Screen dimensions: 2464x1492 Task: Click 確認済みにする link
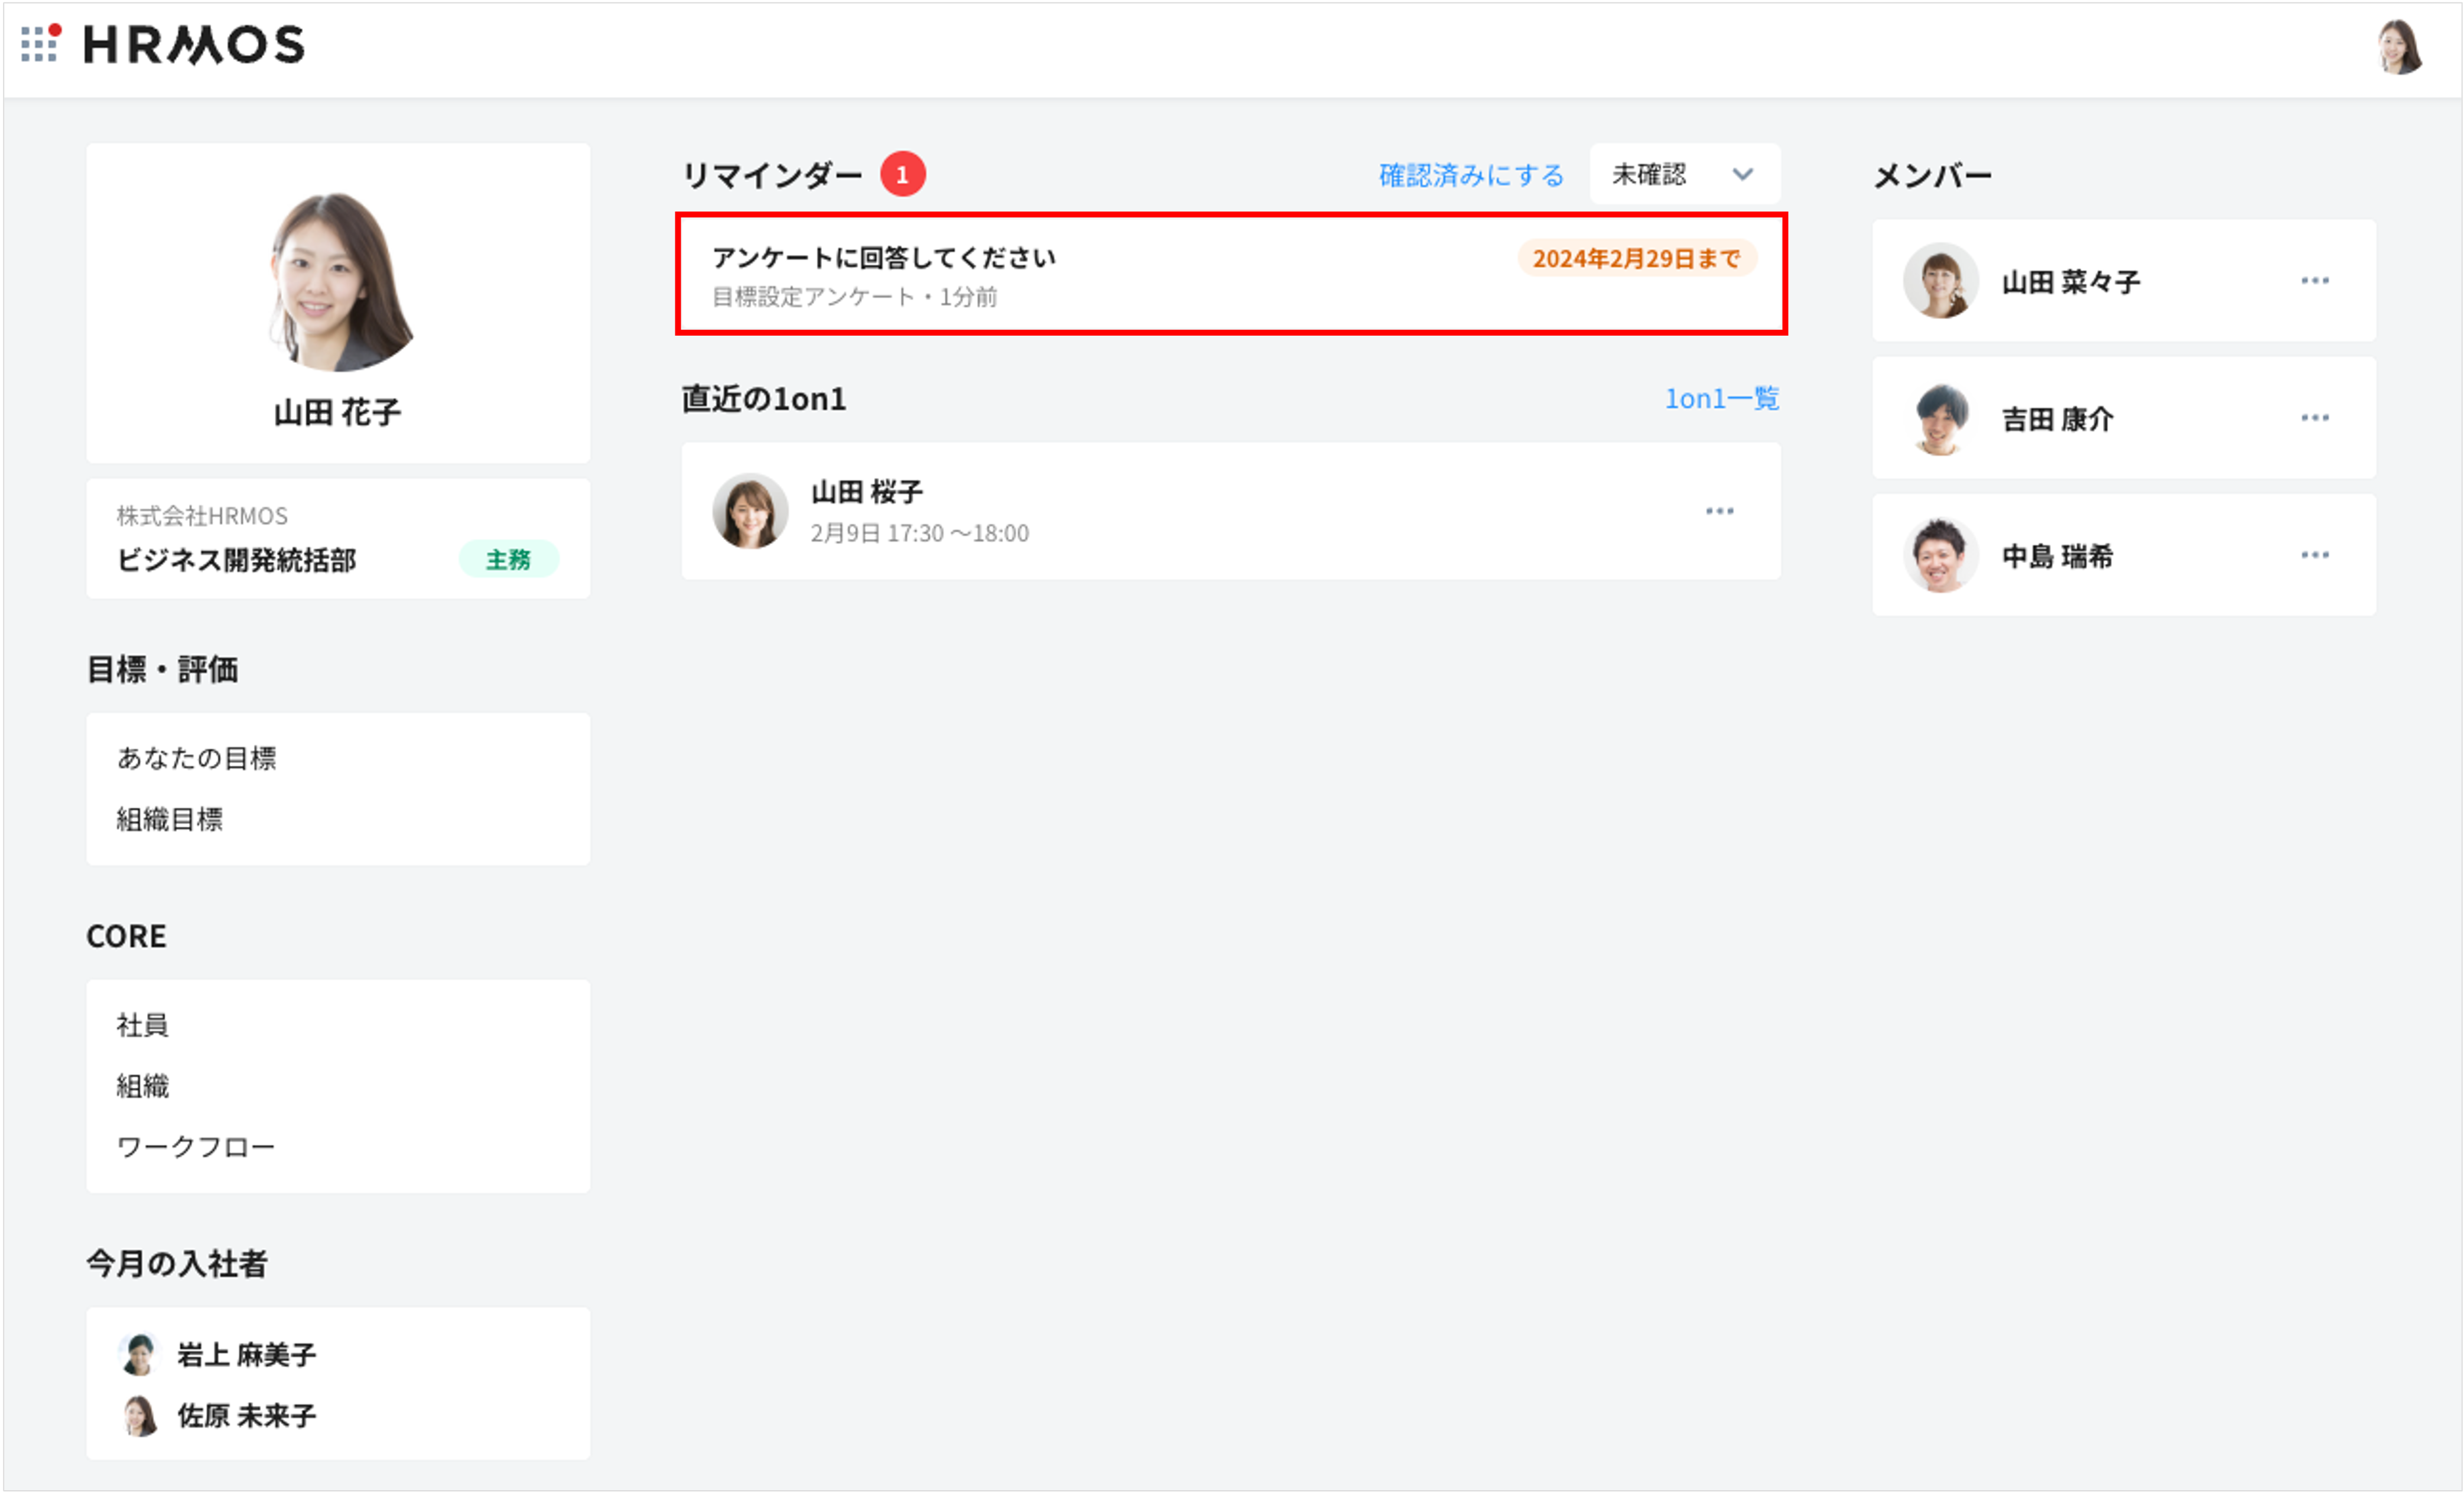pos(1471,176)
